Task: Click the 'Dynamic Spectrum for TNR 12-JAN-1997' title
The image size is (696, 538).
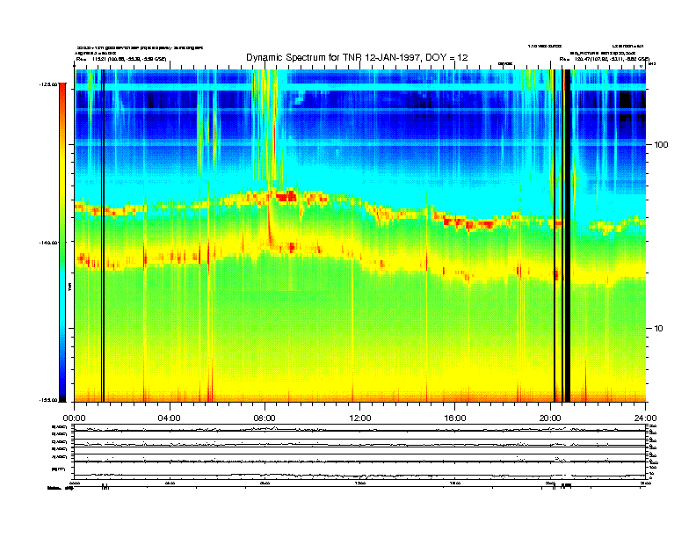Action: click(x=357, y=57)
